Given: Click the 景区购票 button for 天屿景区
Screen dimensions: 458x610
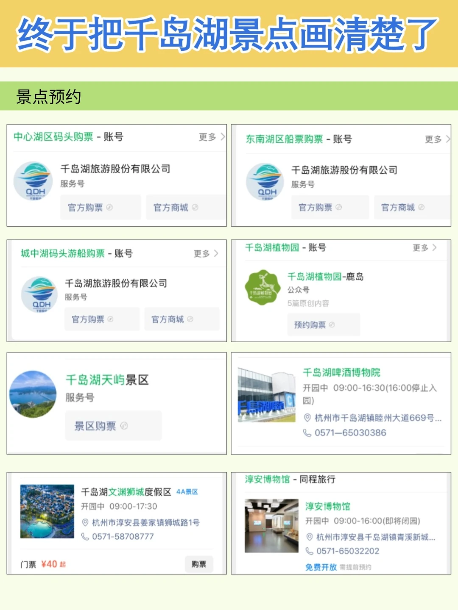Looking at the screenshot, I should [x=113, y=426].
